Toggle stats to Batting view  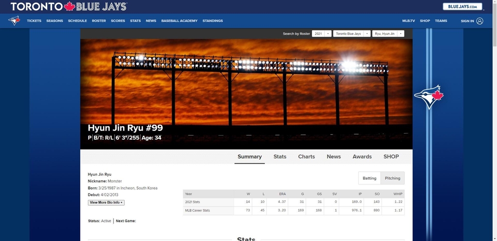tap(369, 178)
